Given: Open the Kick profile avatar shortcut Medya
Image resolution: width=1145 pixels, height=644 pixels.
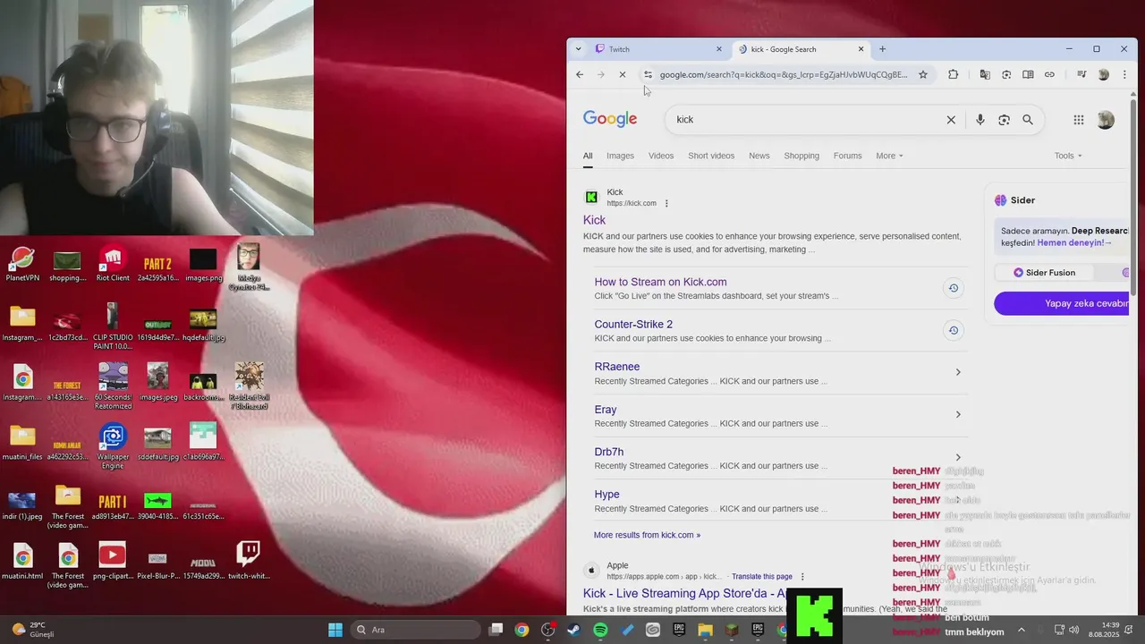Looking at the screenshot, I should tap(249, 267).
